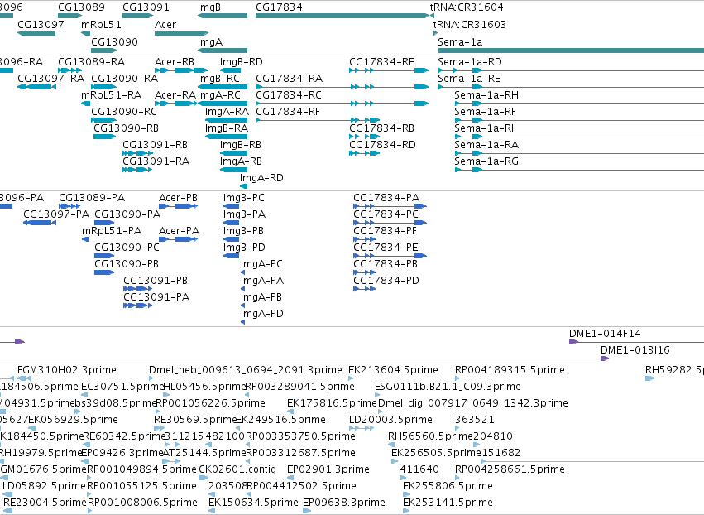The image size is (704, 515).
Task: Click transcript Sema-1a-RD
Action: (470, 61)
